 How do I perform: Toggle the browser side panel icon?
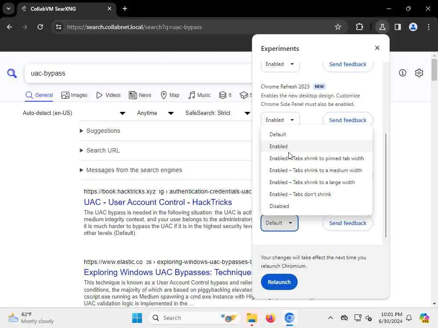point(398,27)
